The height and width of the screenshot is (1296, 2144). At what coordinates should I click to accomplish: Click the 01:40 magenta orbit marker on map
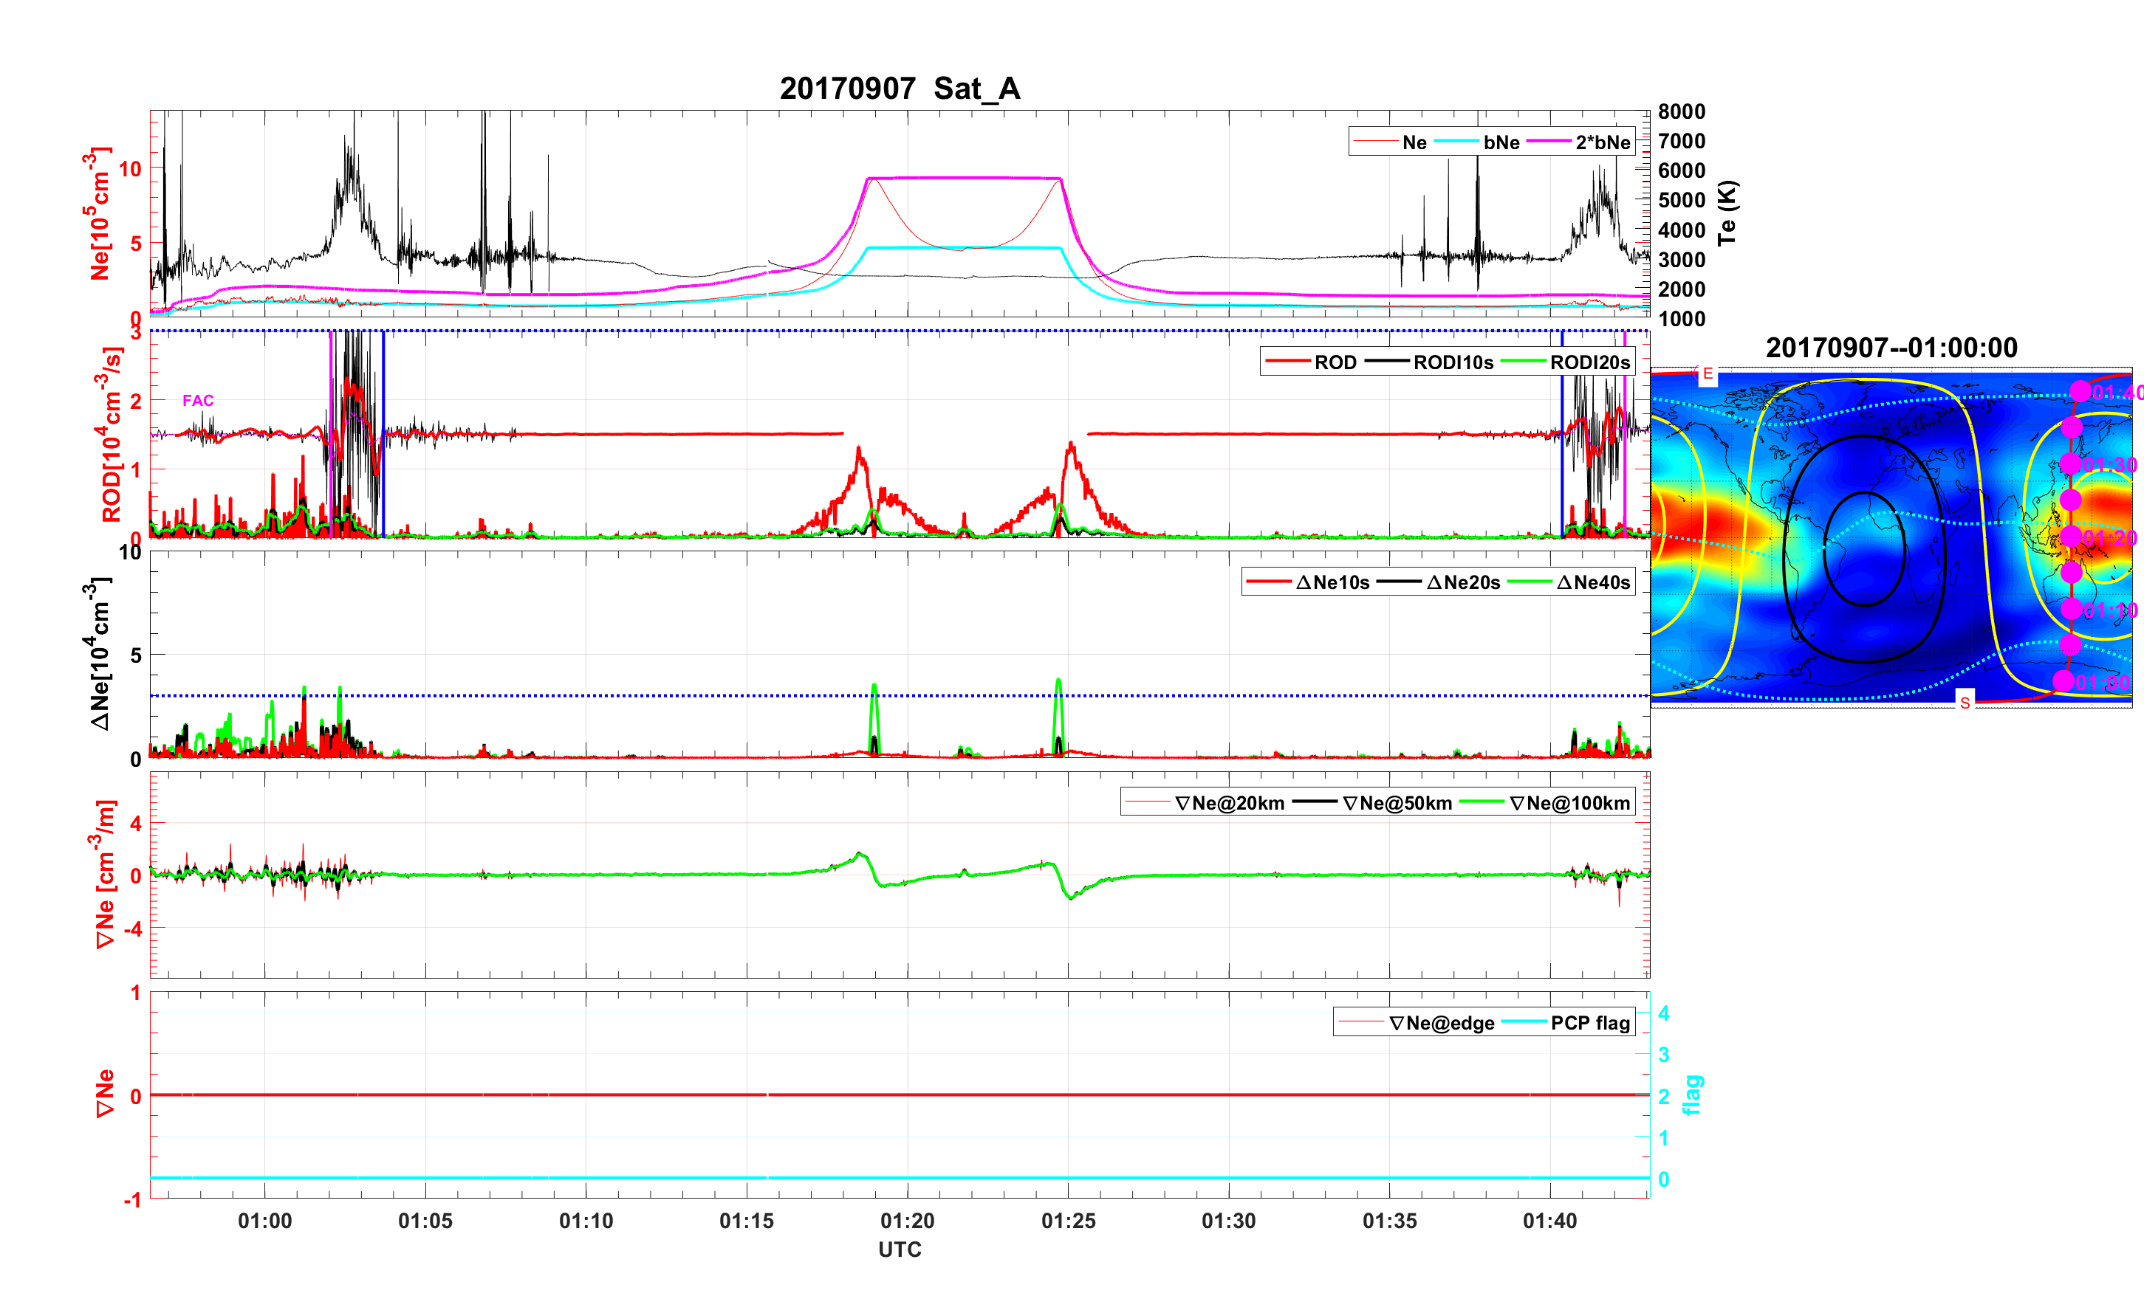pos(2080,391)
